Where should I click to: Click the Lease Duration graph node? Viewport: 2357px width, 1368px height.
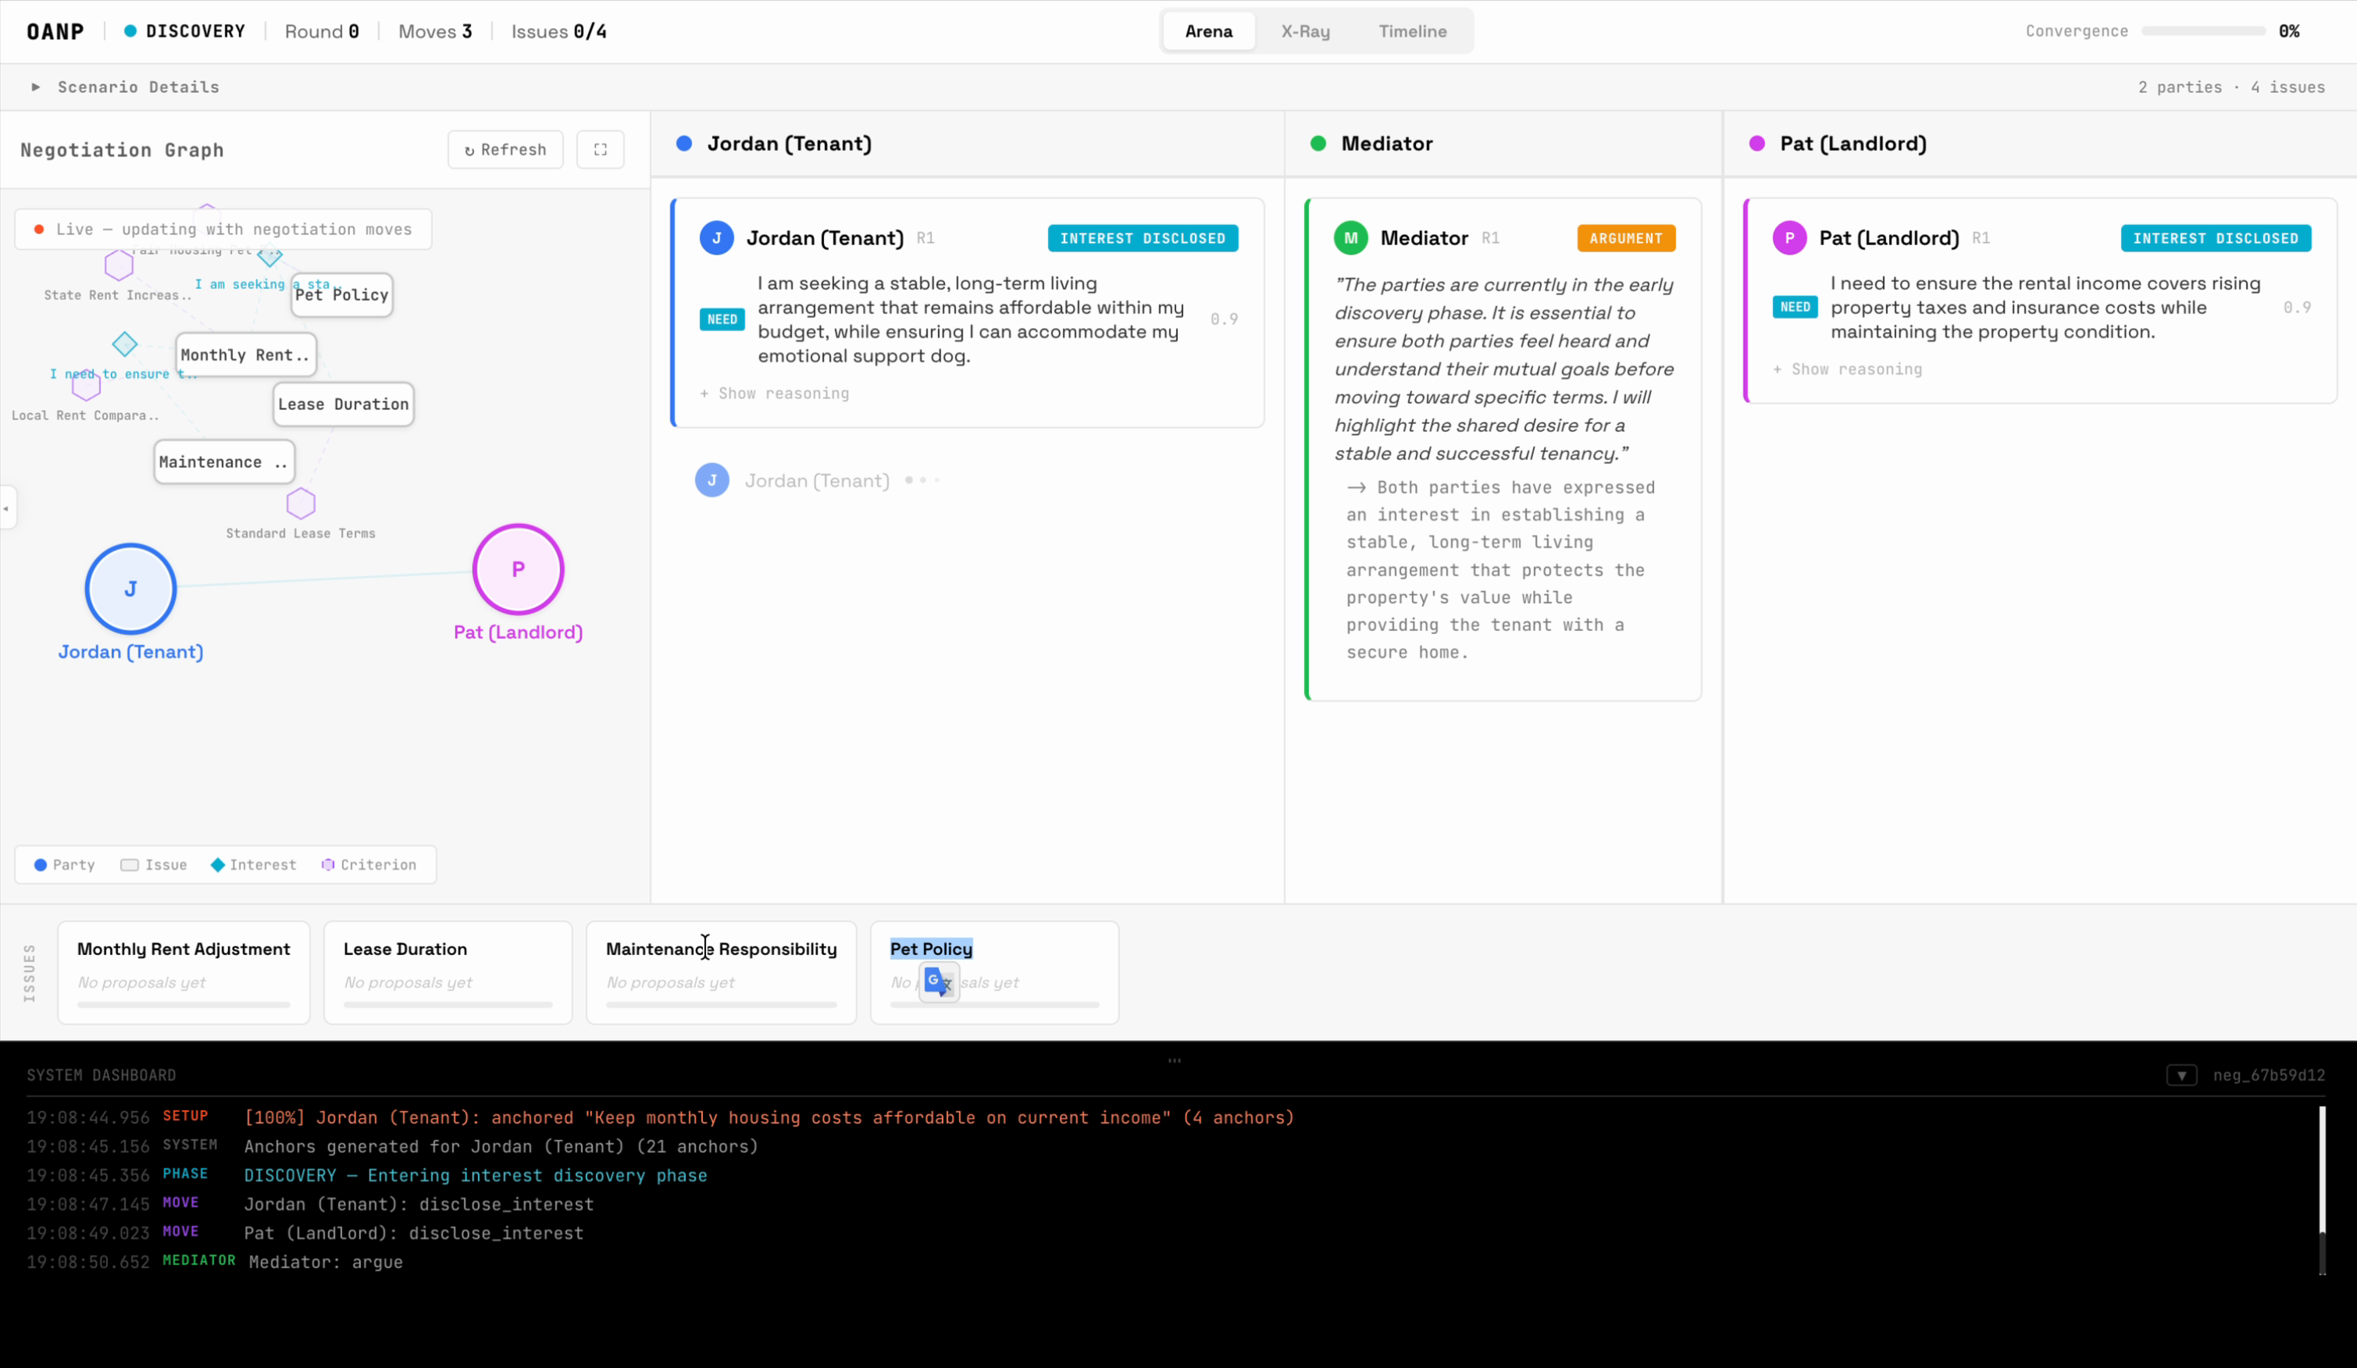point(344,404)
